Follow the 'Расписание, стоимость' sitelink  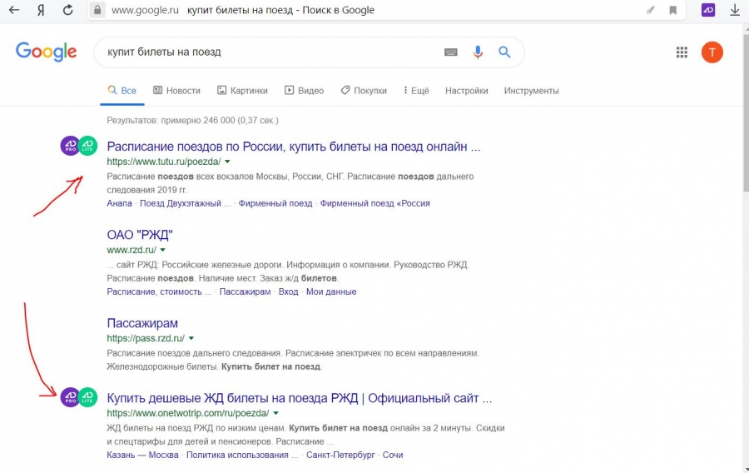click(x=159, y=291)
